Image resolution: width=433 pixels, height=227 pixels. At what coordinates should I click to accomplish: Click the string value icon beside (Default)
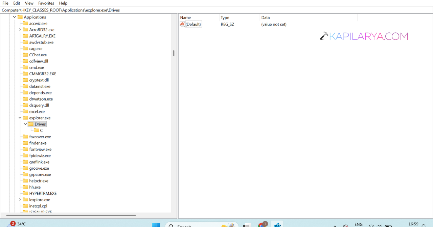[x=182, y=24]
